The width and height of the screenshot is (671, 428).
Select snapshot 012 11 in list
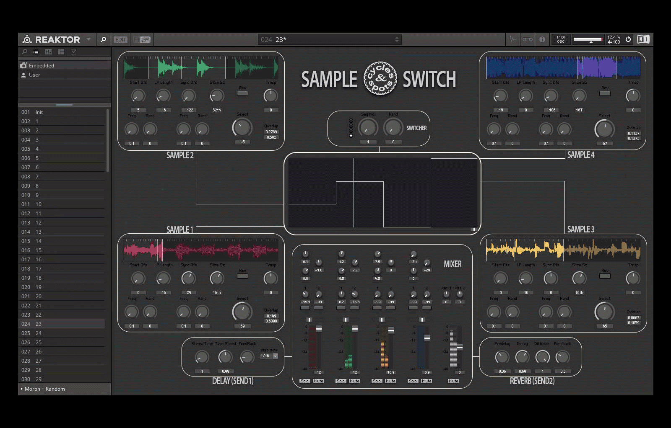click(62, 214)
